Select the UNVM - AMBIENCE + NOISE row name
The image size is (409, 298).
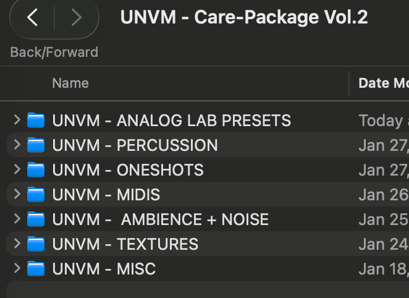161,219
